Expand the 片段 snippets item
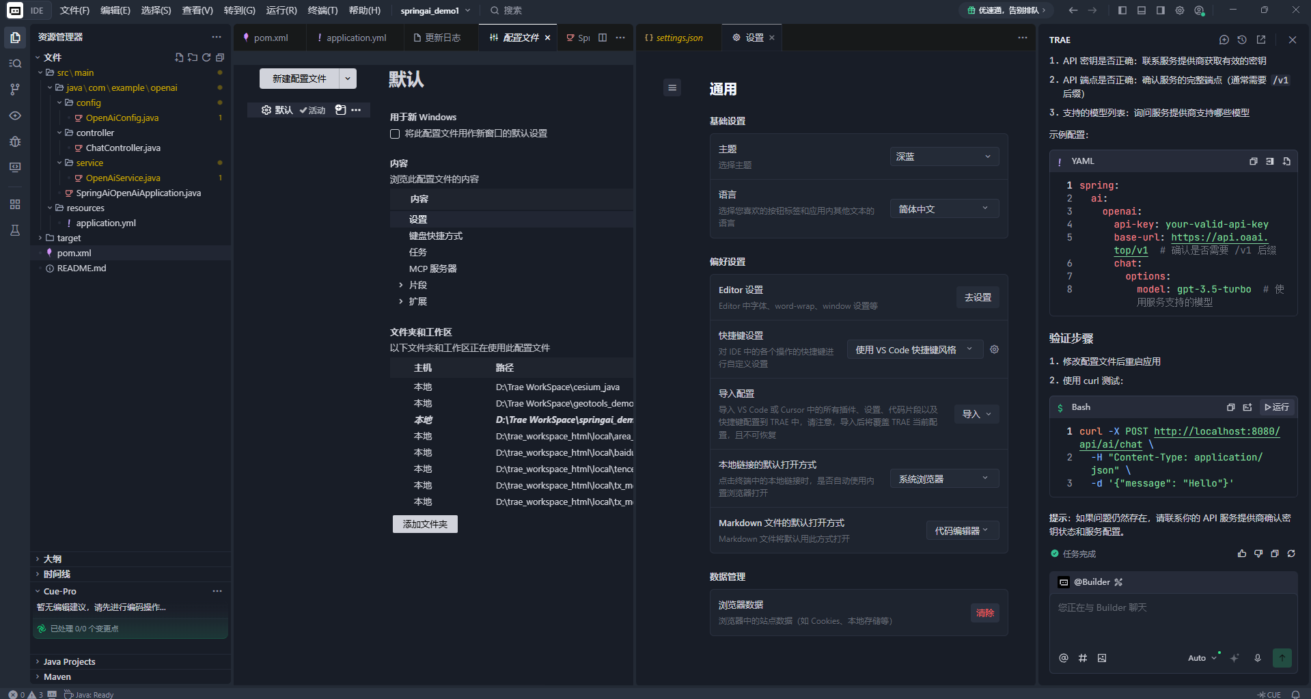Image resolution: width=1311 pixels, height=699 pixels. tap(401, 285)
